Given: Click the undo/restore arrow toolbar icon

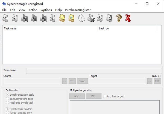Looking at the screenshot, I should coord(100,18).
